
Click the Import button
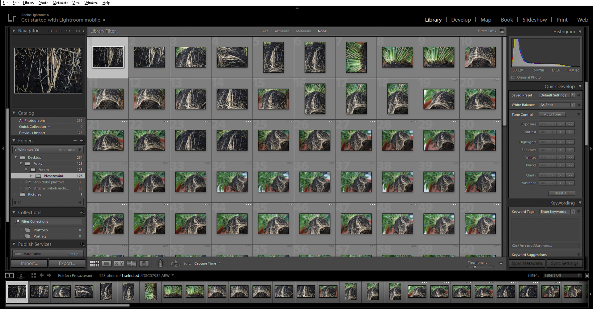[29, 263]
